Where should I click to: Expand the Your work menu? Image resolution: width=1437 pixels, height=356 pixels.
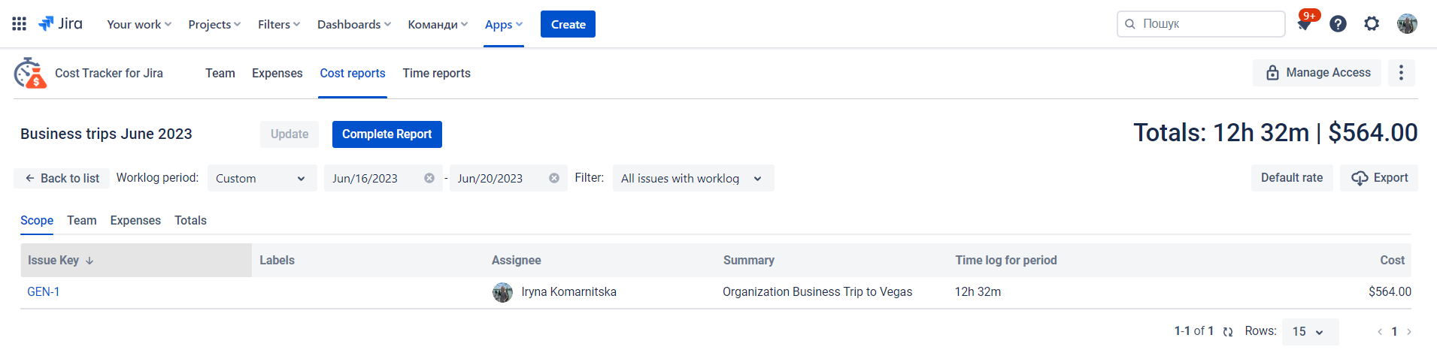click(139, 24)
